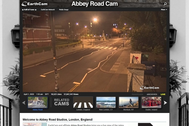189x126 pixels.
Task: Open Media Usage menu item
Action: pyautogui.click(x=64, y=10)
